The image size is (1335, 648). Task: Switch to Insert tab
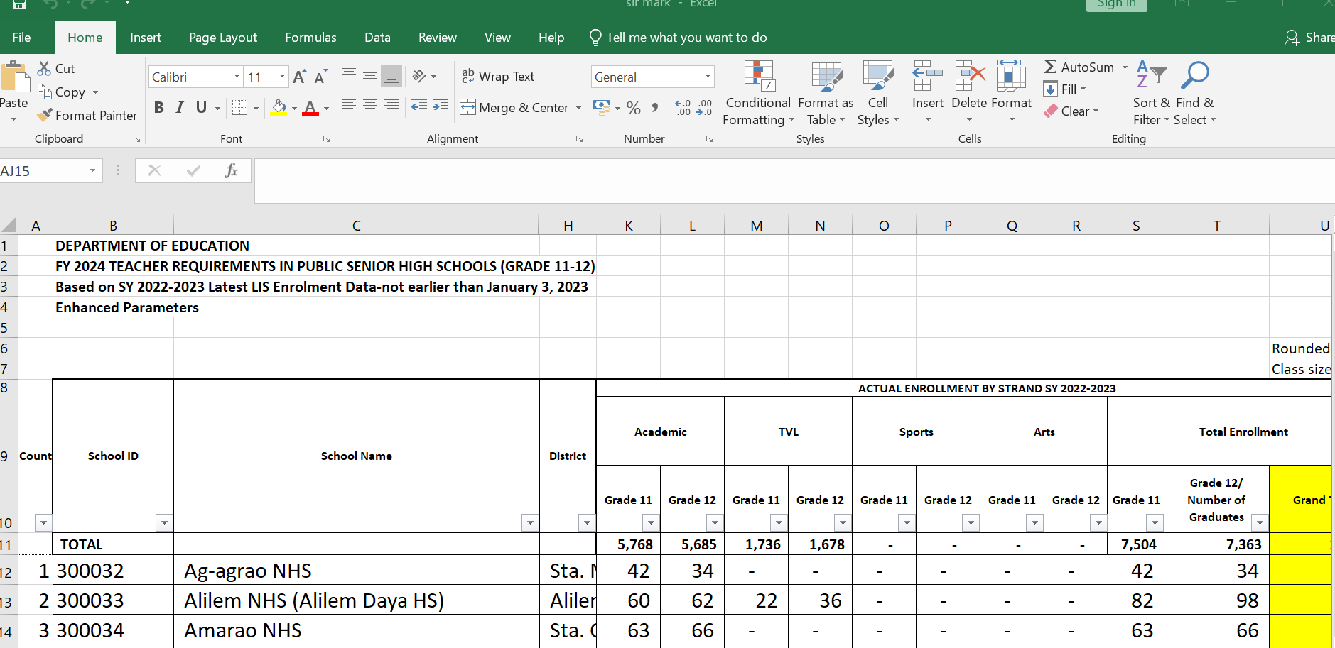pyautogui.click(x=146, y=38)
